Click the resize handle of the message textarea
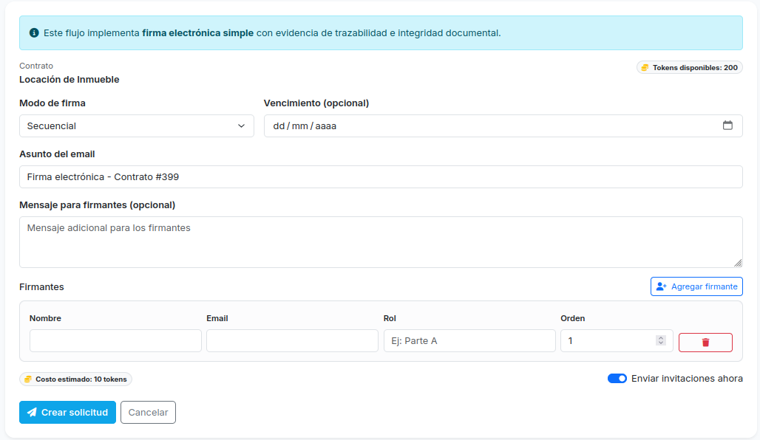This screenshot has height=440, width=760. pyautogui.click(x=737, y=264)
